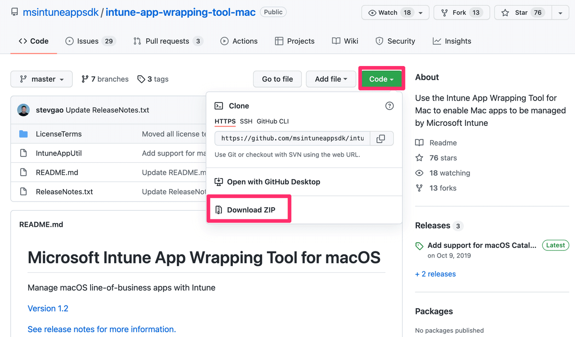This screenshot has width=575, height=337.
Task: Click the terminal icon next to Clone
Action: [x=219, y=106]
